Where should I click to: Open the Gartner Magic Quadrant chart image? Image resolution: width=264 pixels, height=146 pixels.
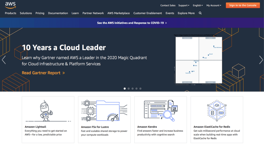(x=199, y=60)
